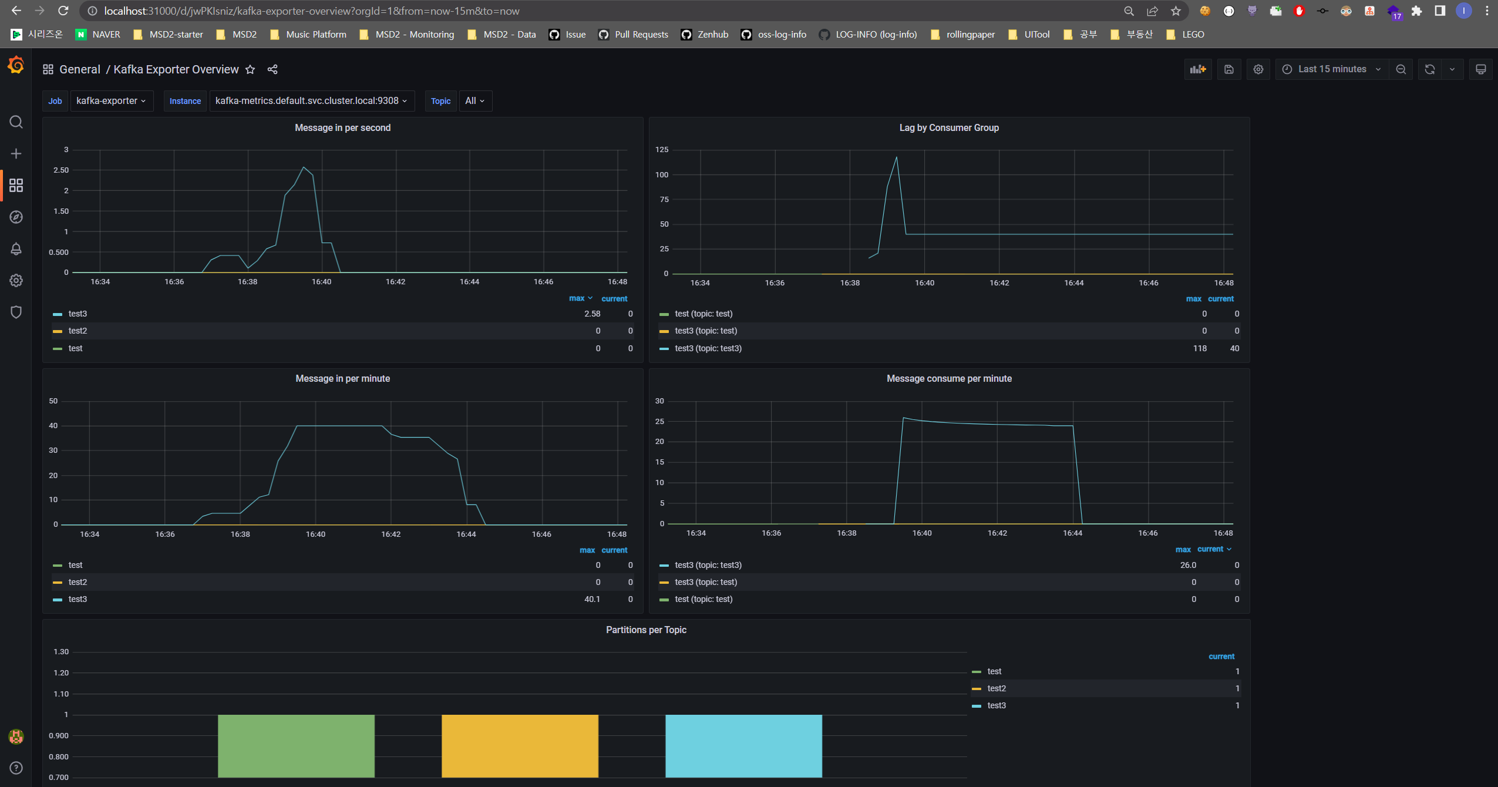This screenshot has height=787, width=1498.
Task: Open Alerting bell in sidebar
Action: [16, 249]
